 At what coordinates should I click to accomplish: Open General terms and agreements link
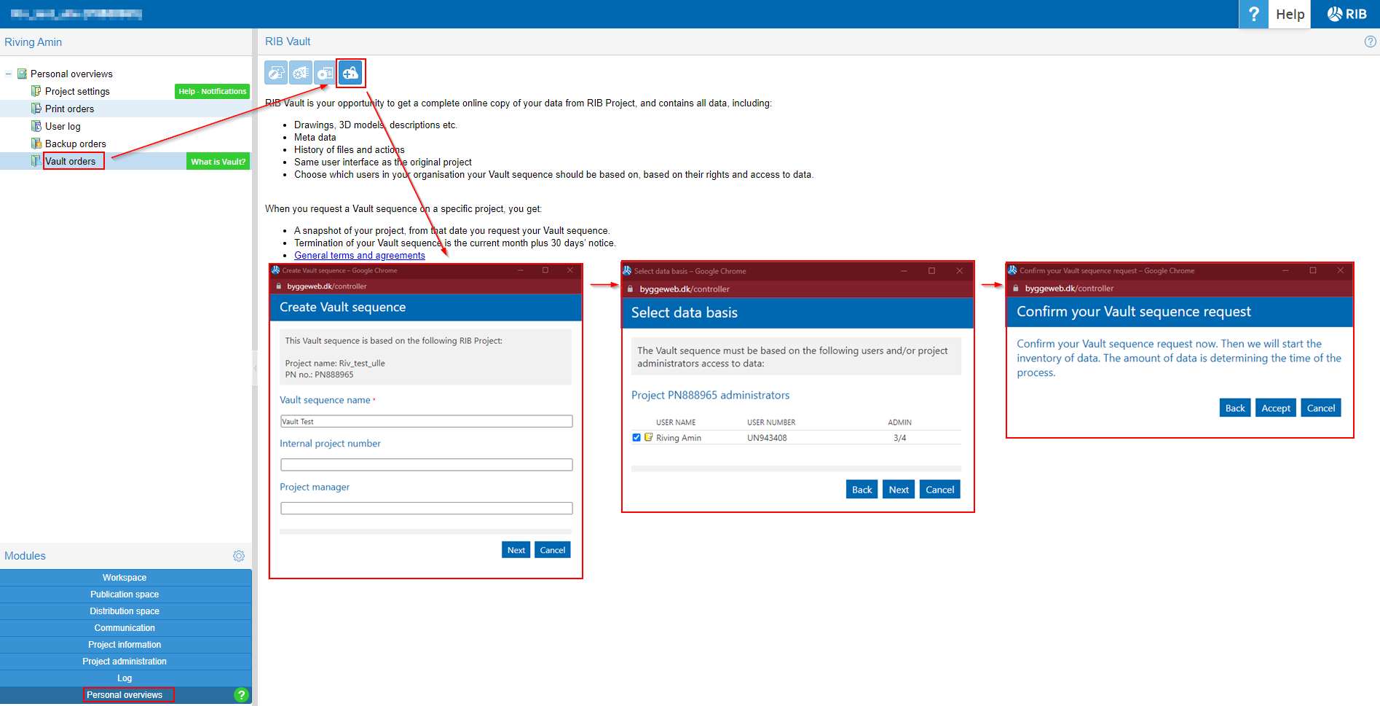tap(360, 256)
